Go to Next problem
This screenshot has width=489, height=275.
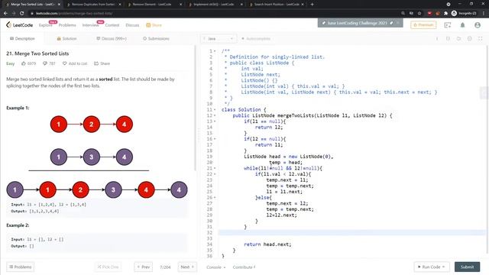[x=187, y=267]
